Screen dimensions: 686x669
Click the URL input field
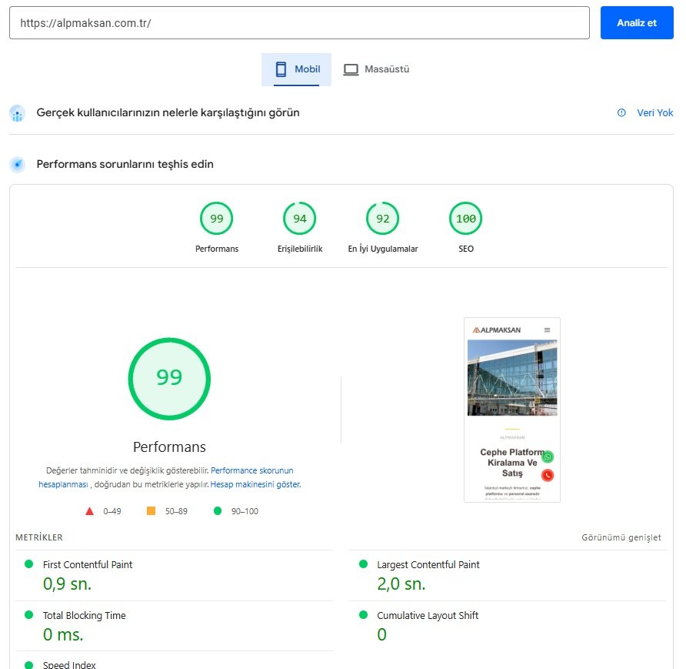pos(299,23)
